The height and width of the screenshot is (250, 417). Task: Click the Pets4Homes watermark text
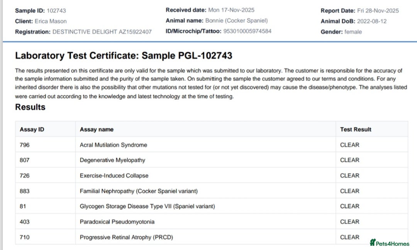coord(392,243)
